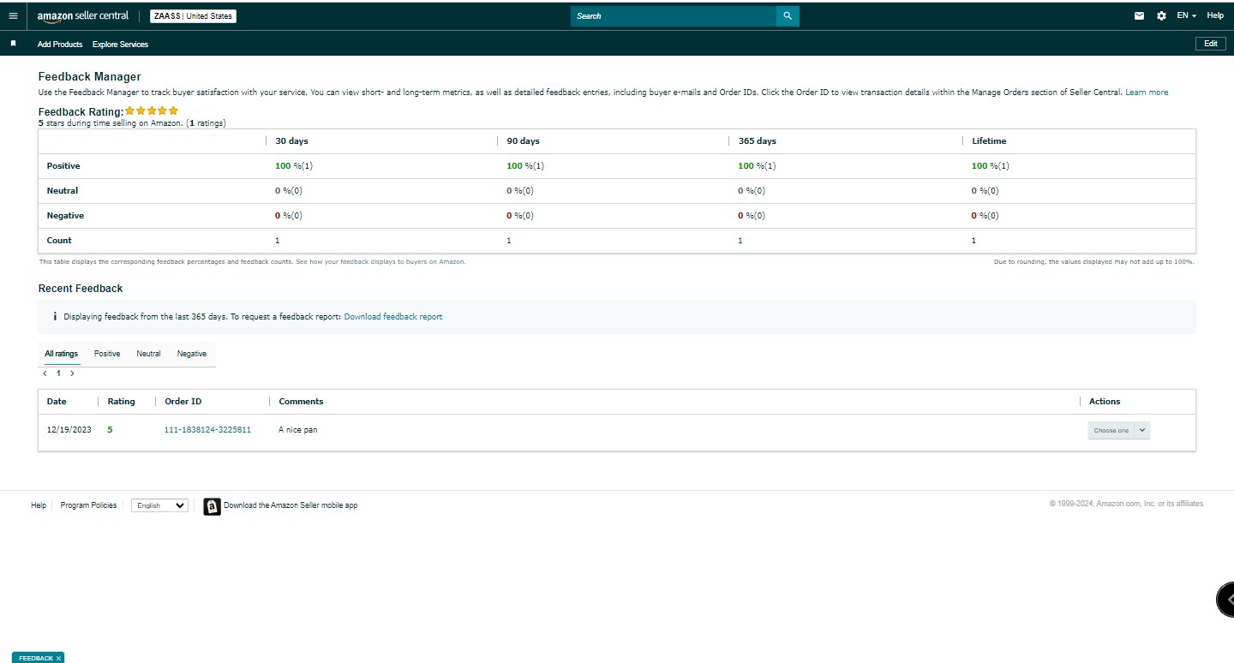Open the messages envelope icon
Screen dimensions: 1234x663
[x=1139, y=15]
